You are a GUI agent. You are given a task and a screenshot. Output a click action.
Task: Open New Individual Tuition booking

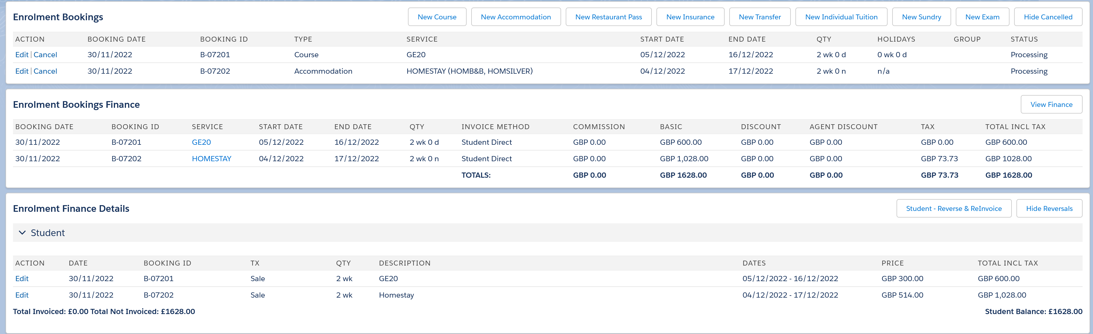coord(841,17)
